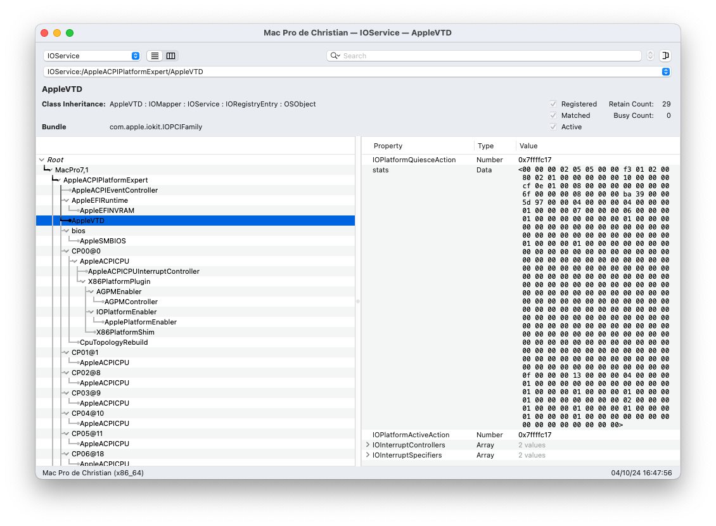Toggle the Matched checkbox
This screenshot has width=716, height=526.
[x=553, y=115]
